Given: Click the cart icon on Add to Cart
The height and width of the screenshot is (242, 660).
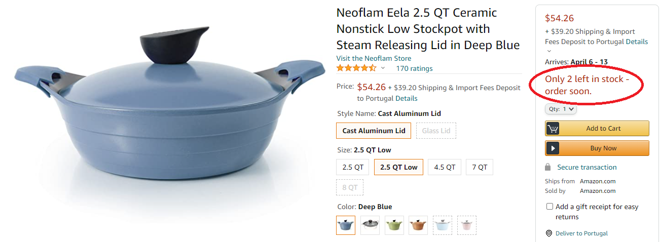Looking at the screenshot, I should [x=553, y=129].
